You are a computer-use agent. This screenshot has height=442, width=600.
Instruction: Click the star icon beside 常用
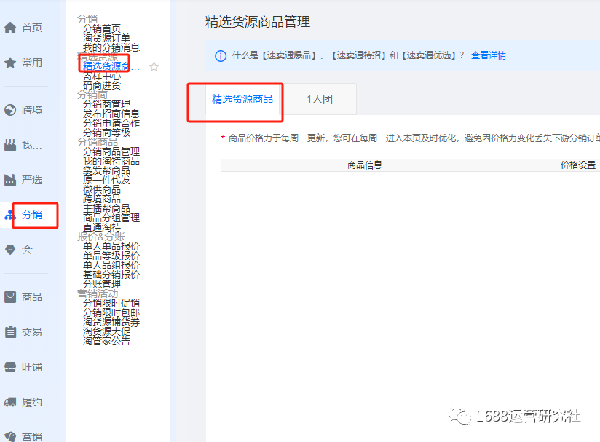pyautogui.click(x=10, y=63)
